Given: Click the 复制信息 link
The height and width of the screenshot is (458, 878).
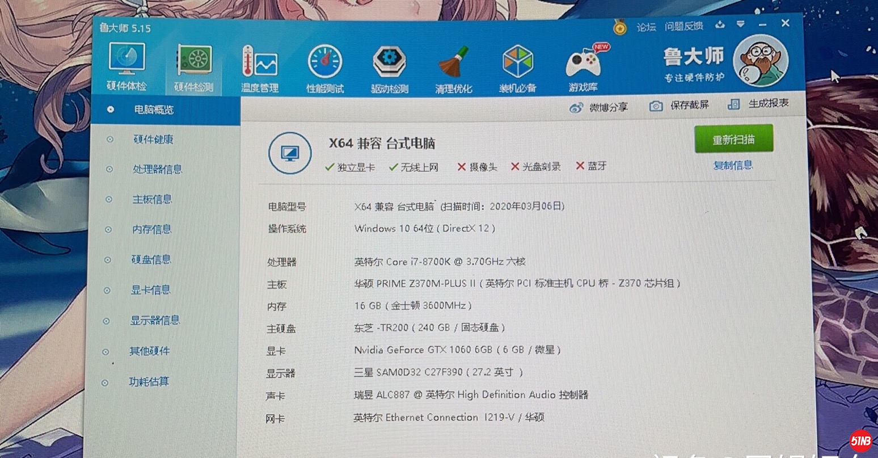Looking at the screenshot, I should pyautogui.click(x=733, y=165).
